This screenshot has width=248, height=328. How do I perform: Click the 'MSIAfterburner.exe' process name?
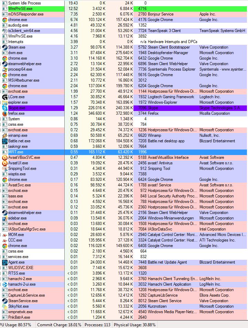tap(24, 80)
